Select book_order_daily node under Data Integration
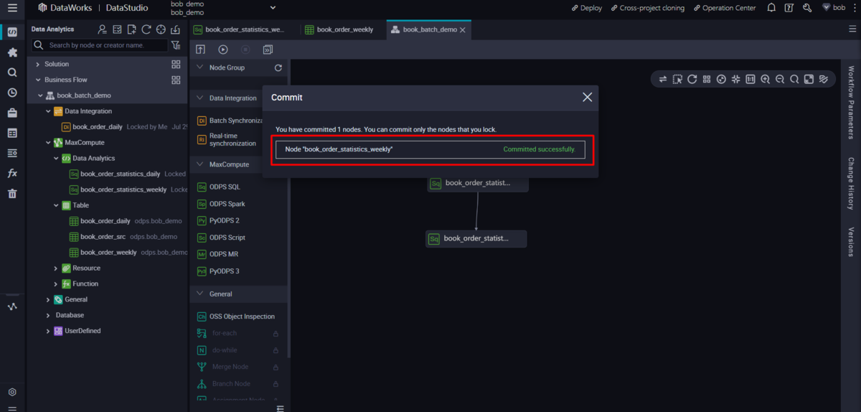Viewport: 861px width, 412px height. [98, 127]
